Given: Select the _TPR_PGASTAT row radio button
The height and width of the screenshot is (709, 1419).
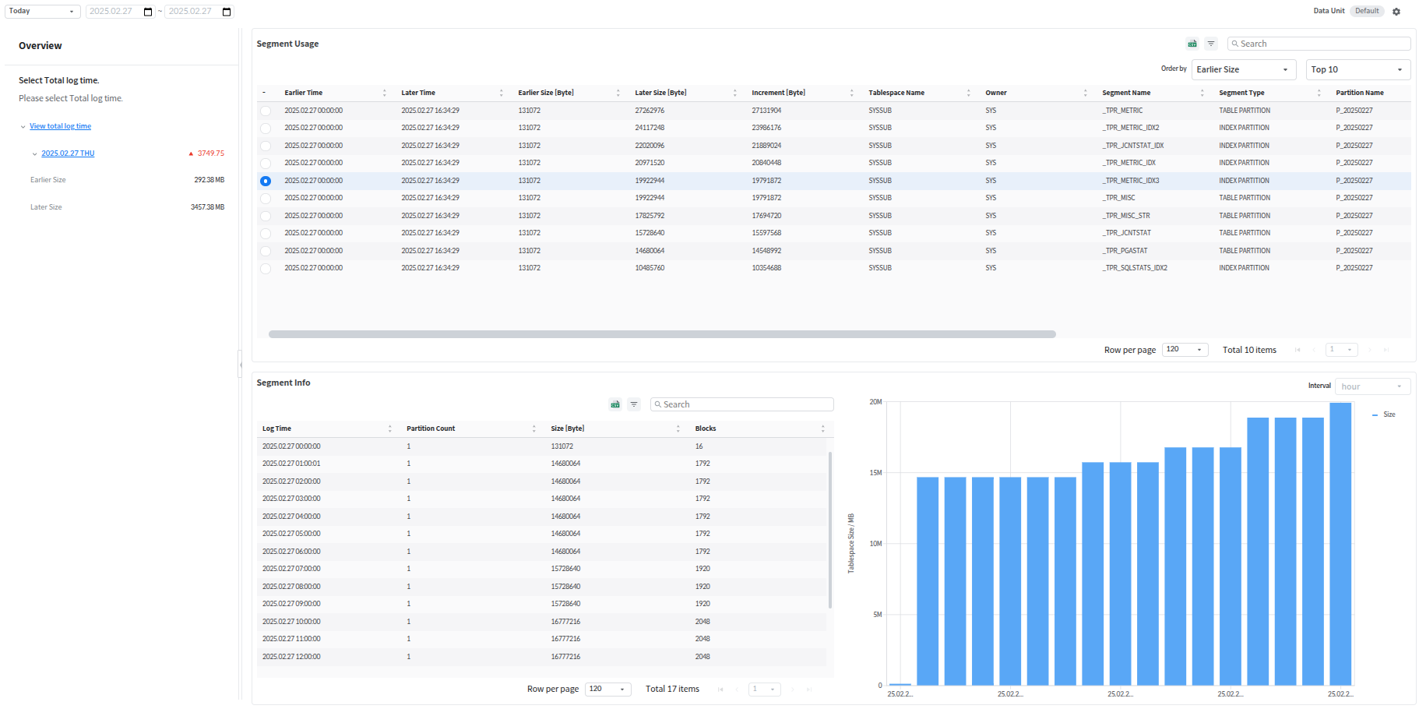Looking at the screenshot, I should pos(266,251).
